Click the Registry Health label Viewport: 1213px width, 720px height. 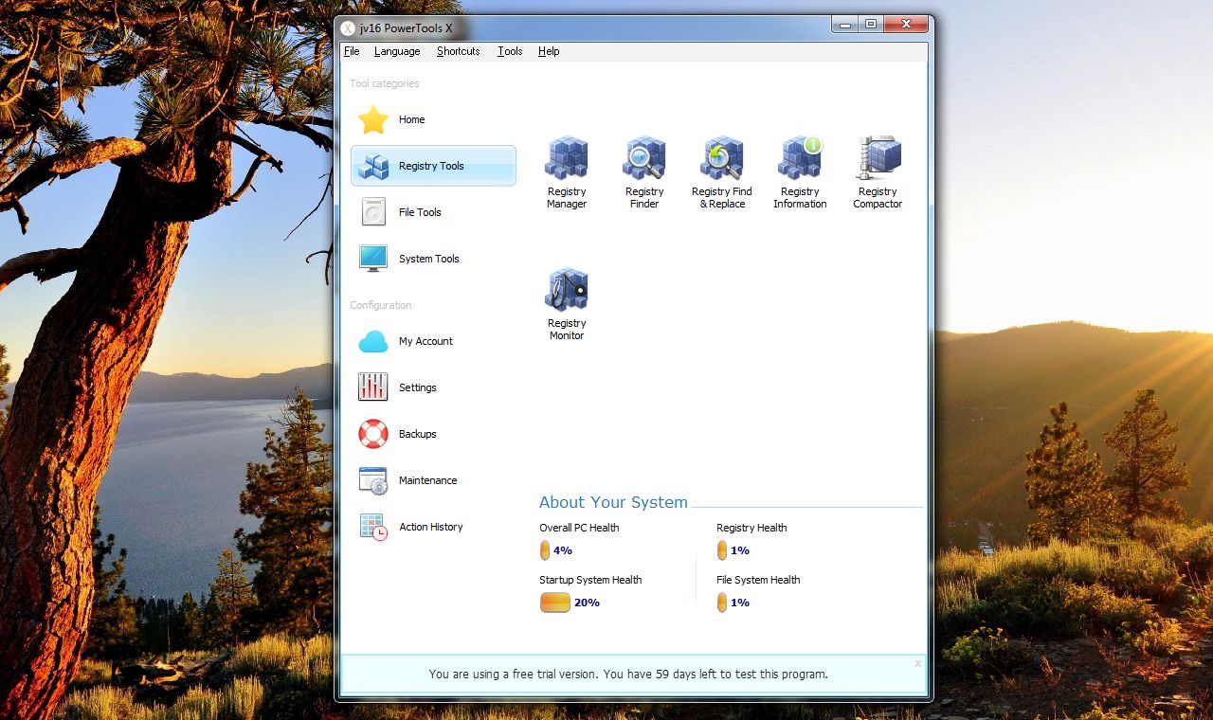[751, 528]
